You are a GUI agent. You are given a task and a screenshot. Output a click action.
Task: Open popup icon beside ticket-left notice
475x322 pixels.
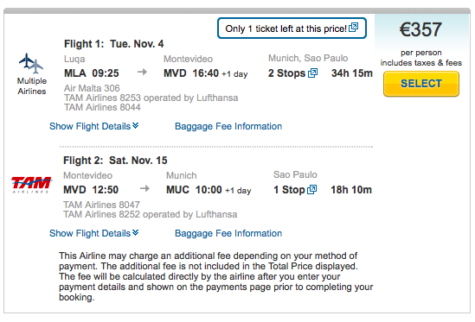point(354,28)
